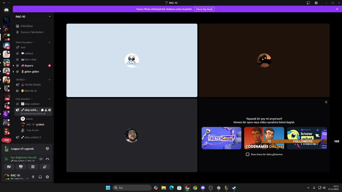Open the ekip-sohbet text channel
This screenshot has width=342, height=192.
pos(33,104)
